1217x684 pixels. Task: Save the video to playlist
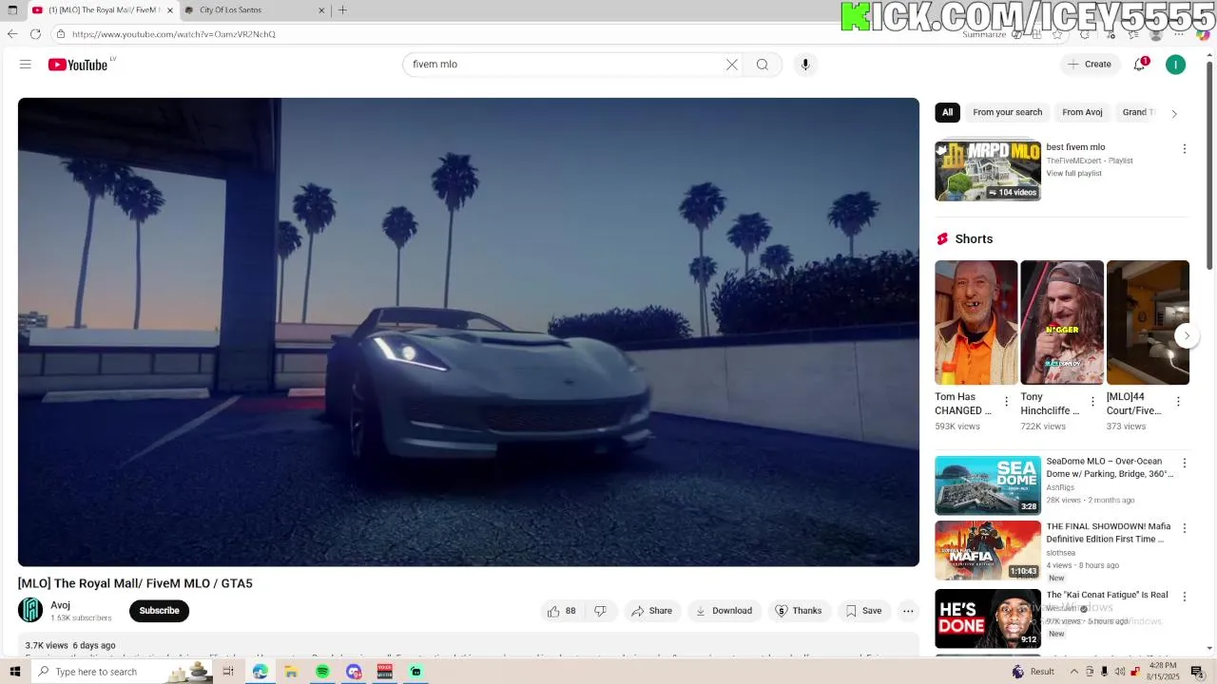click(x=864, y=611)
